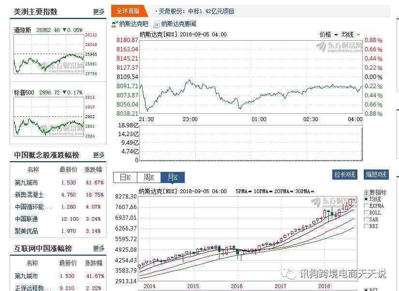
Task: Switch to the 日K chart tab
Action: pyautogui.click(x=125, y=178)
